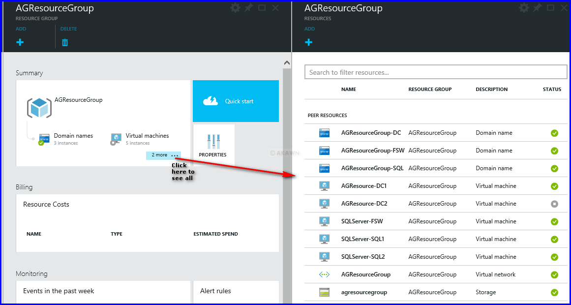This screenshot has width=571, height=305.
Task: Open settings gear in left Resource Group blade
Action: [235, 8]
